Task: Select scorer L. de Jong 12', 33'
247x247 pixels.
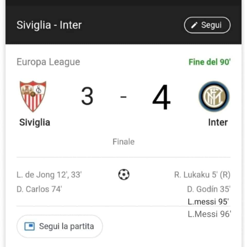Action: click(49, 175)
